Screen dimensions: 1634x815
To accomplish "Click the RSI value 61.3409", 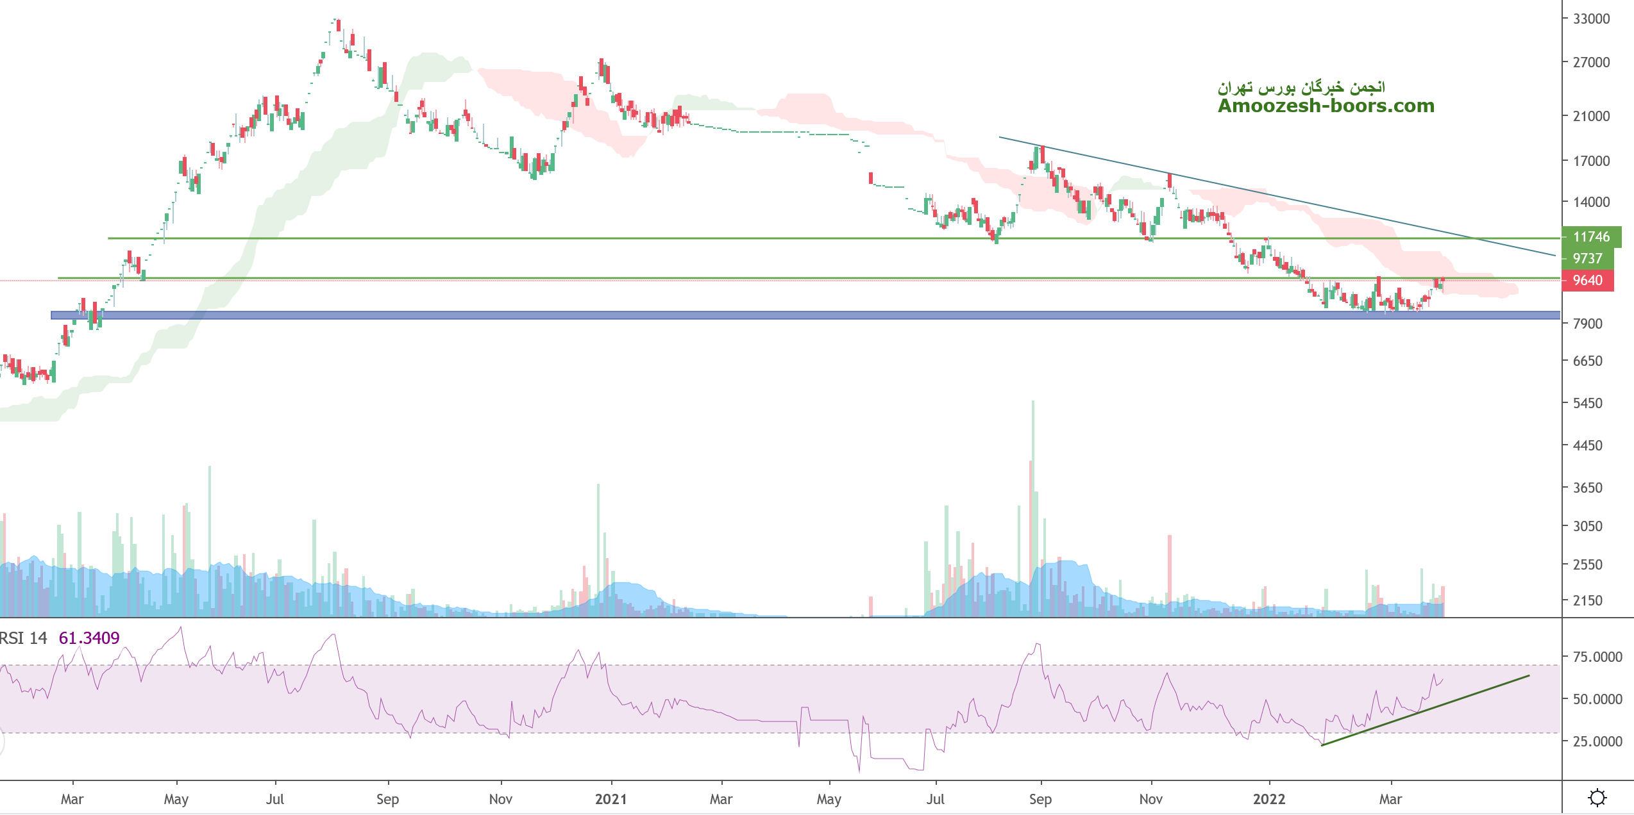I will click(x=89, y=638).
